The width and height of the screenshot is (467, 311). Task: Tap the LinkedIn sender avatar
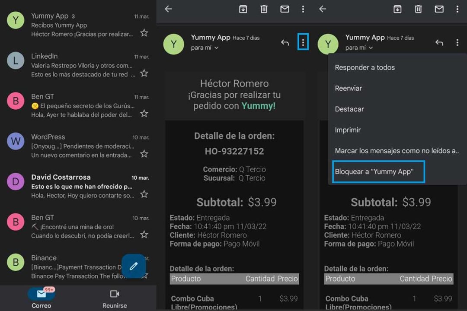(16, 61)
